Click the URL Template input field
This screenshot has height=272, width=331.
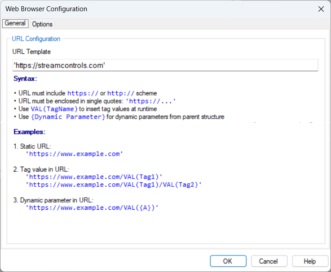[x=165, y=65]
